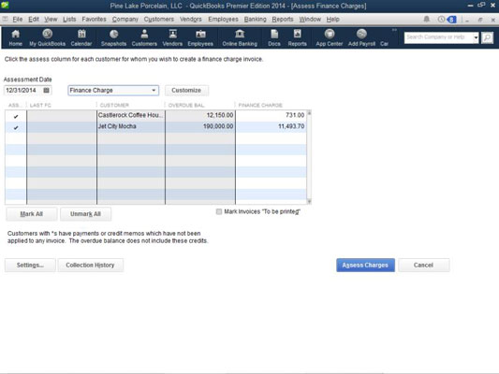Screen dimensions: 499x374
Task: Enable Mark Invoices To be printed checkbox
Action: [x=219, y=211]
